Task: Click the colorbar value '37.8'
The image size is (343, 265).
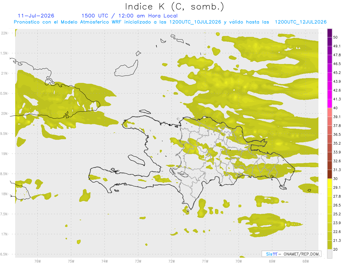Action: point(337,126)
